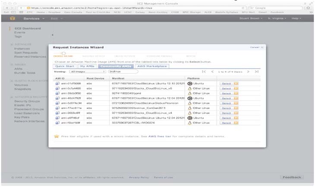The image size is (315, 187).
Task: Switch to the Quick Start tab
Action: point(65,66)
